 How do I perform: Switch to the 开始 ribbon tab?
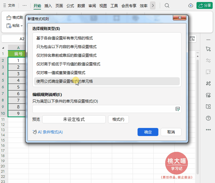point(37,6)
